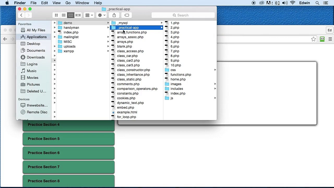Image resolution: width=334 pixels, height=188 pixels.
Task: Open the Window menu
Action: 82,3
